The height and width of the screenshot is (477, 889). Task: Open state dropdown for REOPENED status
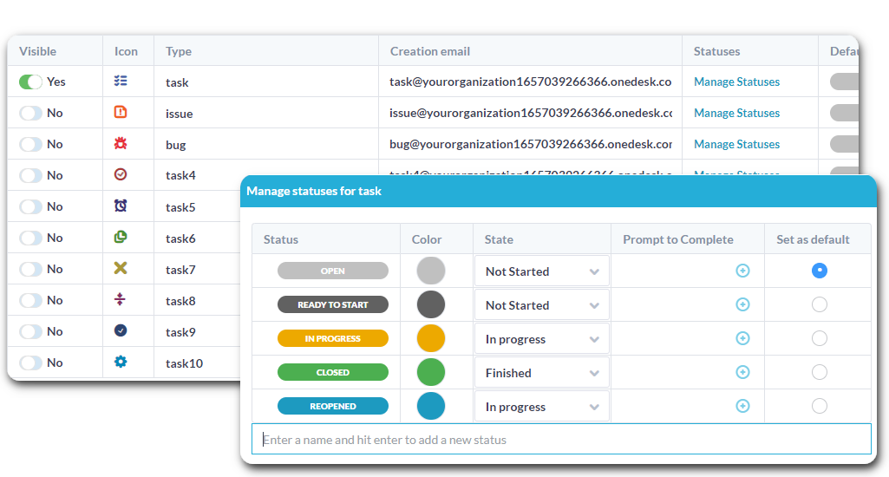tap(541, 407)
